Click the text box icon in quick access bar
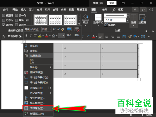Viewport: 156px width, 117px height. pyautogui.click(x=143, y=37)
